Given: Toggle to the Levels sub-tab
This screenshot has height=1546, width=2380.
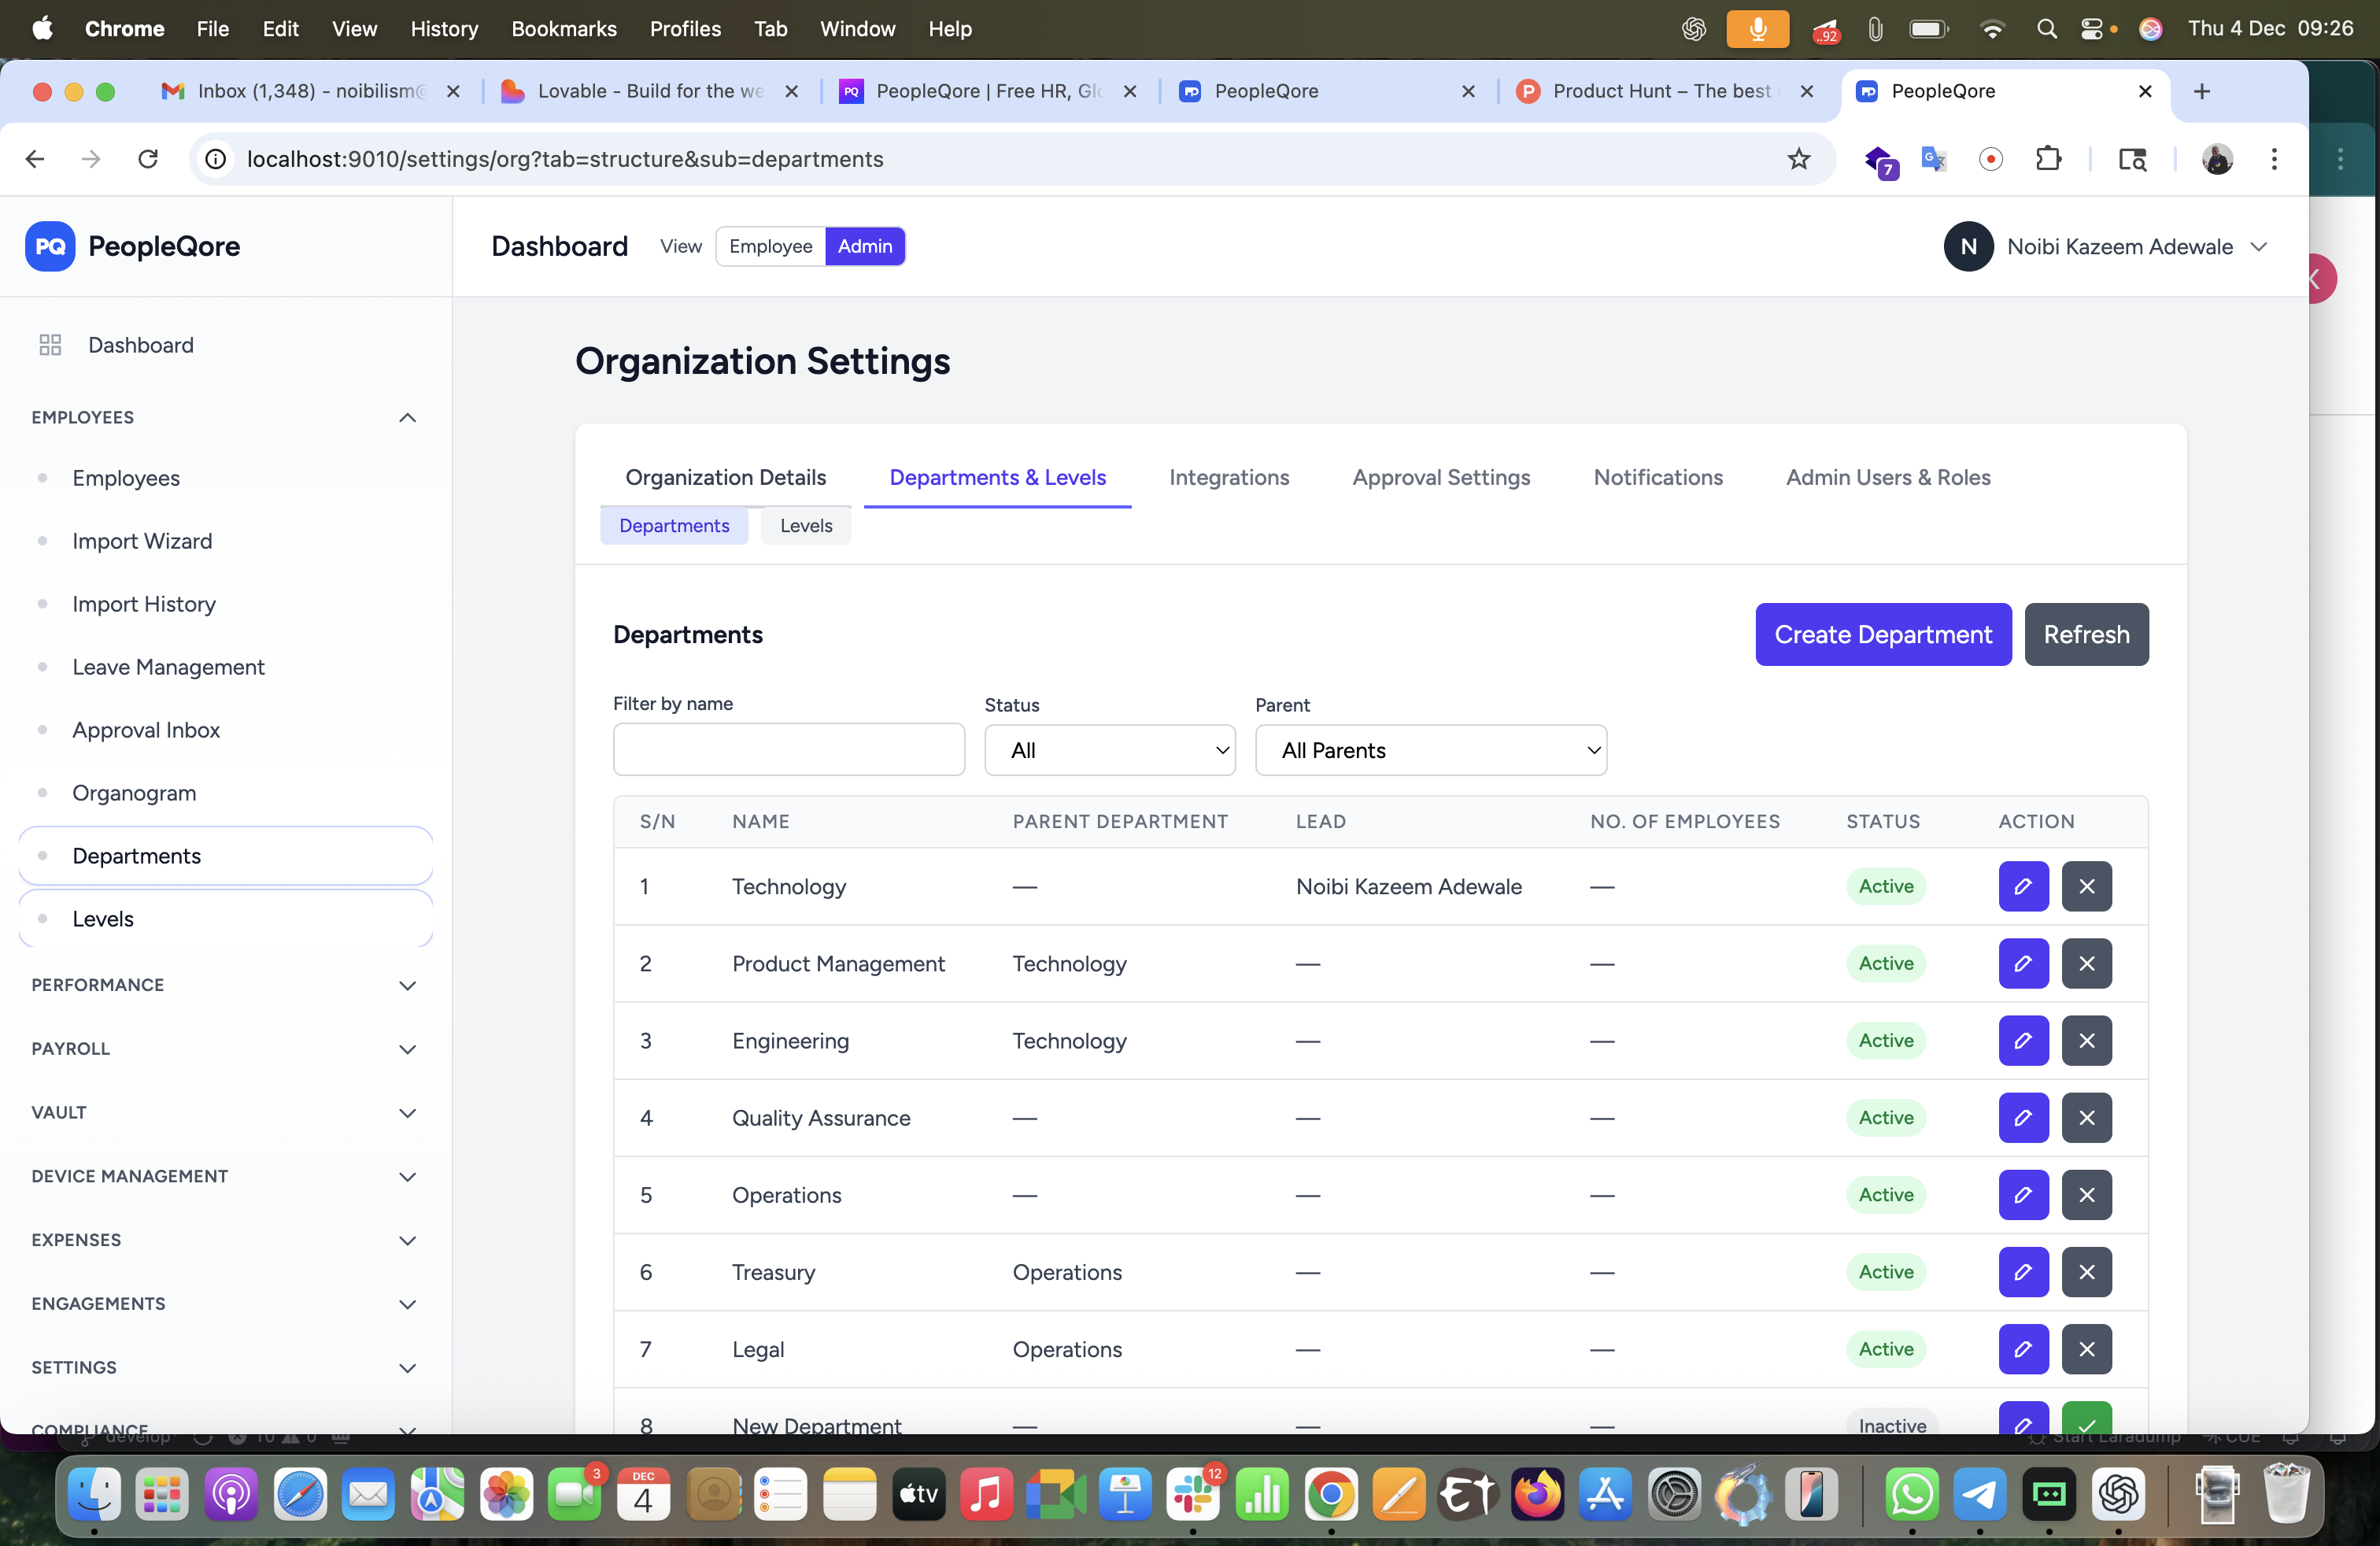Looking at the screenshot, I should tap(805, 526).
